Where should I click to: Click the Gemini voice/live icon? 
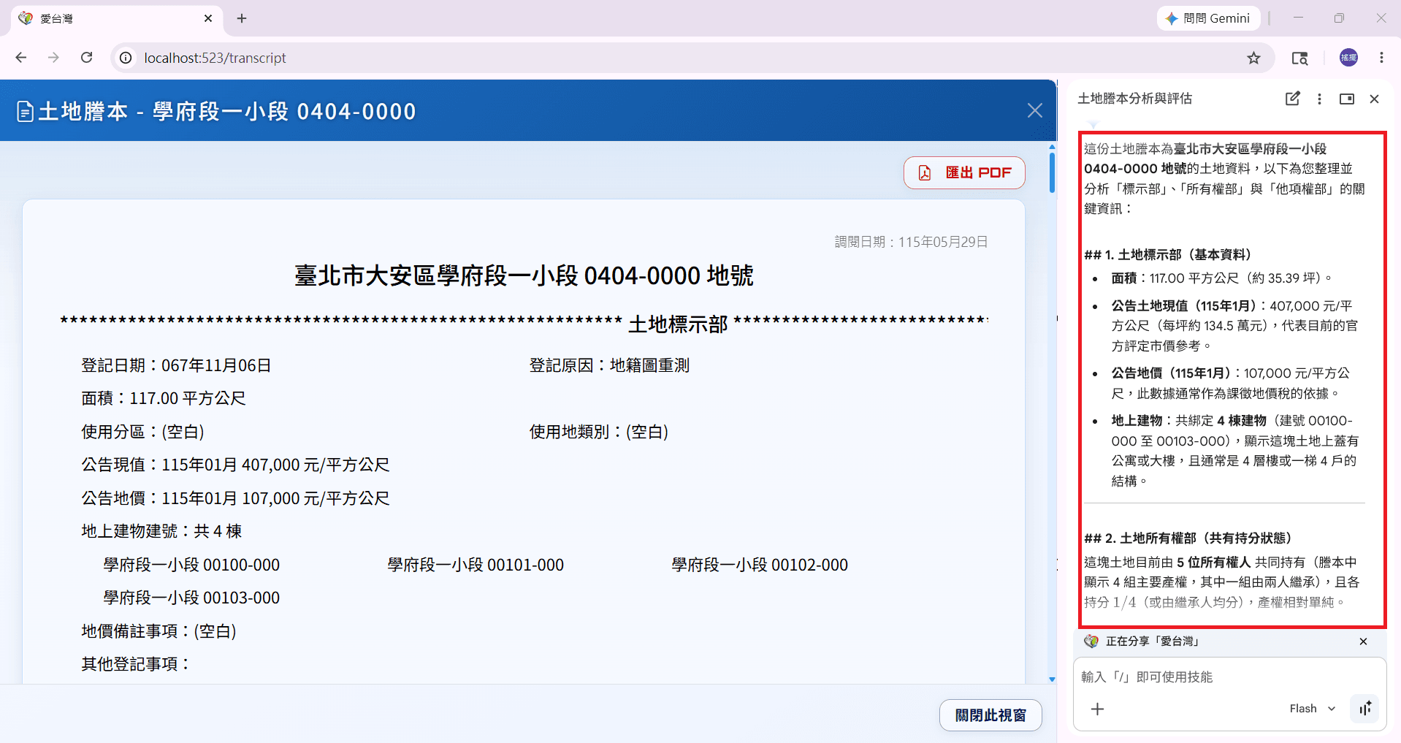coord(1364,708)
